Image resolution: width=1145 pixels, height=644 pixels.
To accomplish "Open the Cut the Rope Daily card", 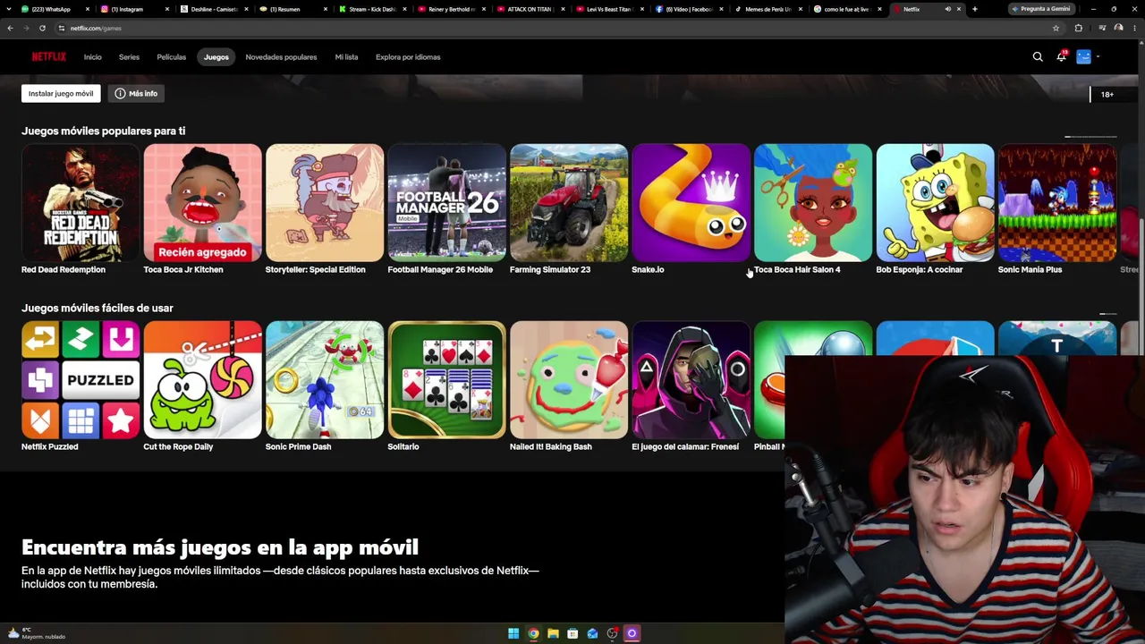I will 202,379.
